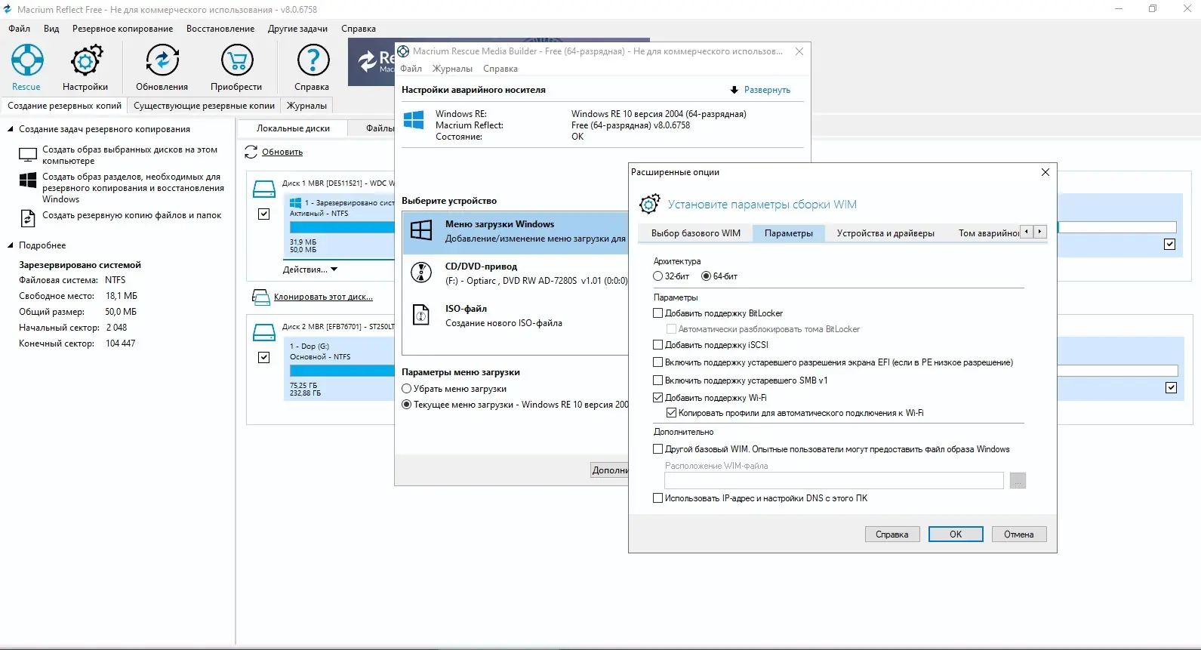Viewport: 1201px width, 650px height.
Task: Click the Обновить link
Action: [x=282, y=152]
